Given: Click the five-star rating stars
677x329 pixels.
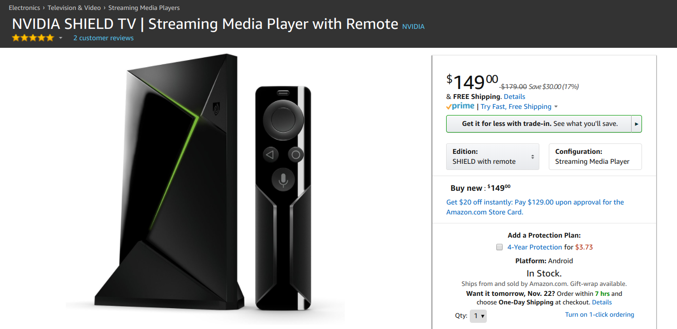Looking at the screenshot, I should pyautogui.click(x=33, y=37).
